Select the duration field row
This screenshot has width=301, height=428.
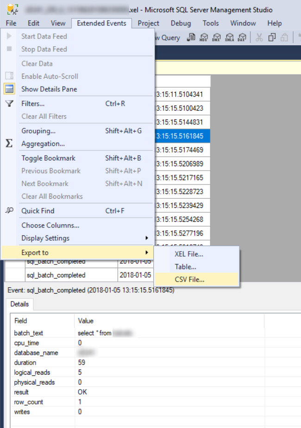click(156, 363)
